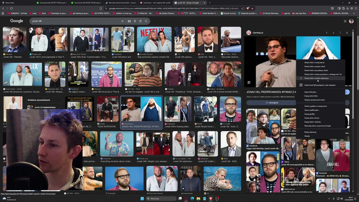Click the 'Udostępnij' share button
This screenshot has width=359, height=202.
[x=272, y=103]
